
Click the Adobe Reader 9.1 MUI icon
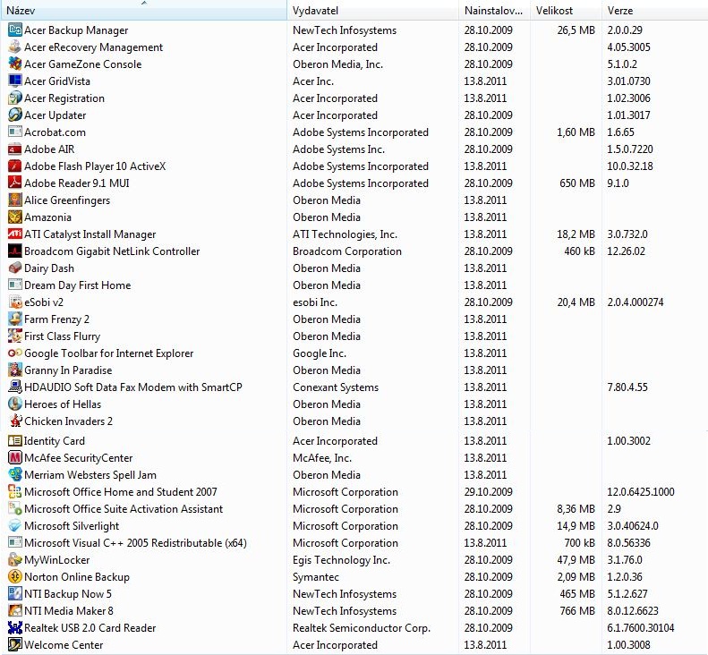pos(15,183)
